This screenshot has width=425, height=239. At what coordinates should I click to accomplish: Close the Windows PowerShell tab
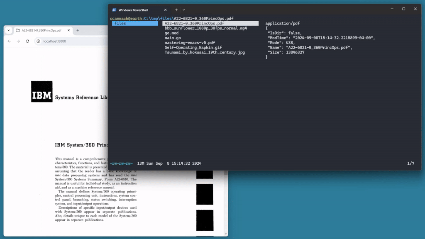click(165, 10)
